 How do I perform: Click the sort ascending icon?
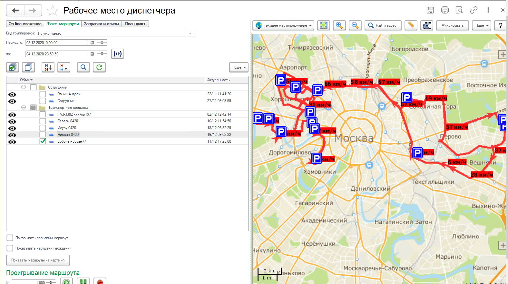[48, 67]
